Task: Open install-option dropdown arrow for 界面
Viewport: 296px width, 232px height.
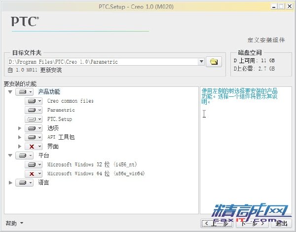Action: (x=39, y=147)
